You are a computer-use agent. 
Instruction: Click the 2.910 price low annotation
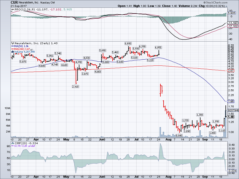pyautogui.click(x=76, y=87)
